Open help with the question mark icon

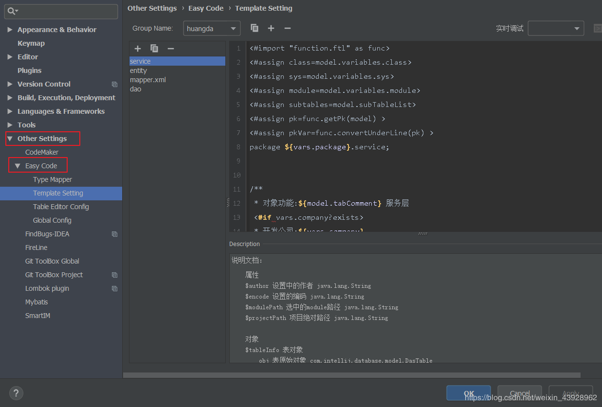click(x=16, y=393)
